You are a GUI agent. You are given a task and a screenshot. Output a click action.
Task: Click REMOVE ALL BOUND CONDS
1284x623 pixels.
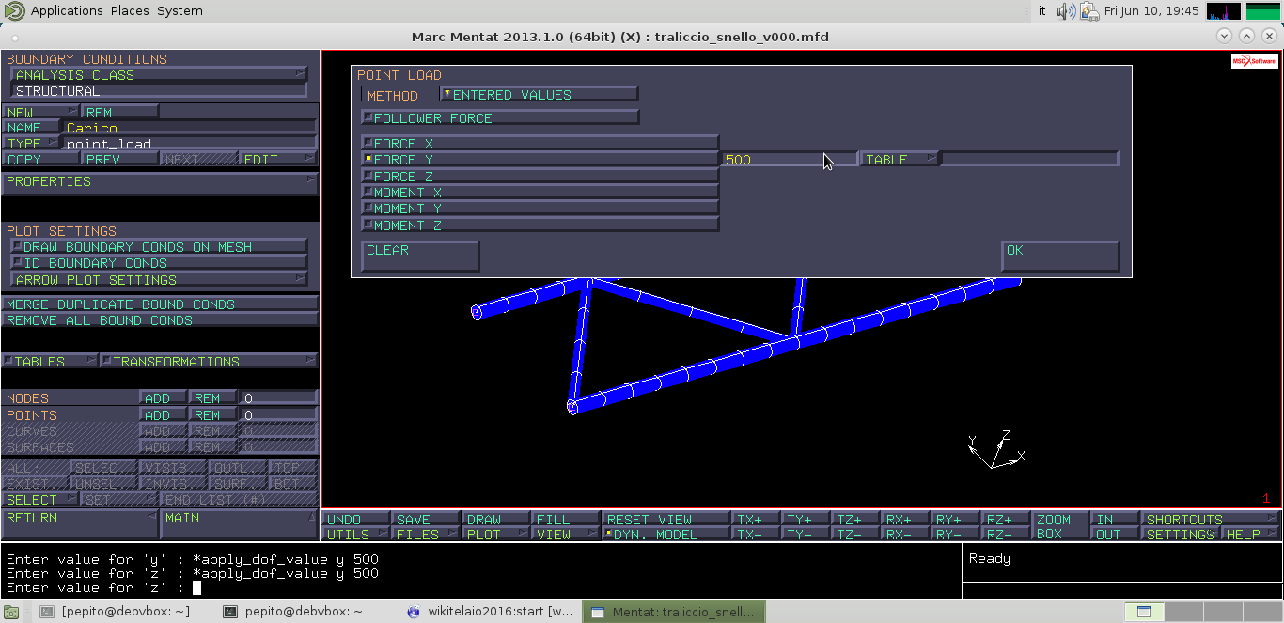pyautogui.click(x=160, y=320)
